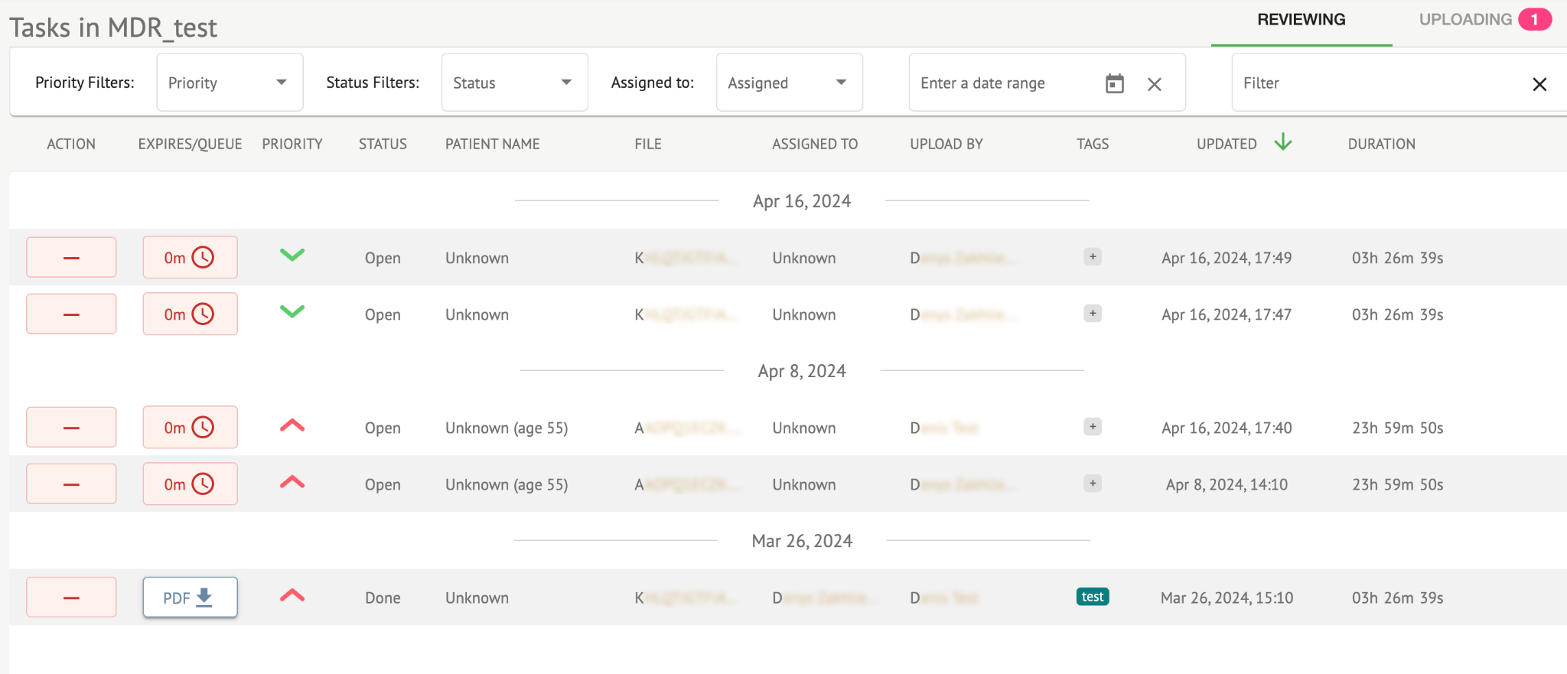Click the high priority chevron on 14:10 row

click(x=292, y=482)
